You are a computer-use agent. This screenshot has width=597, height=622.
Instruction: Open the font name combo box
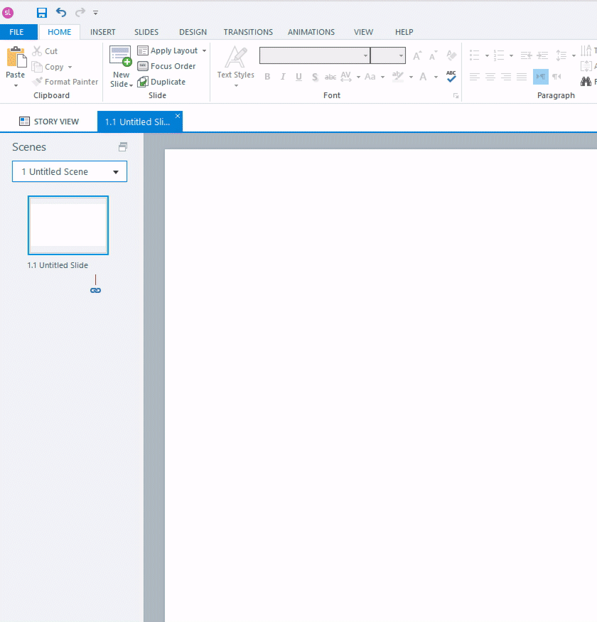(314, 55)
